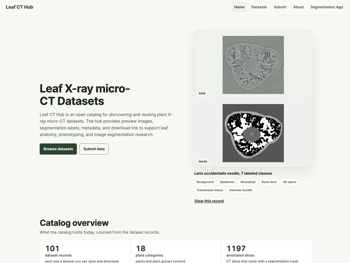This screenshot has height=263, width=350.
Task: Click the raw CT needle image
Action: click(x=253, y=65)
